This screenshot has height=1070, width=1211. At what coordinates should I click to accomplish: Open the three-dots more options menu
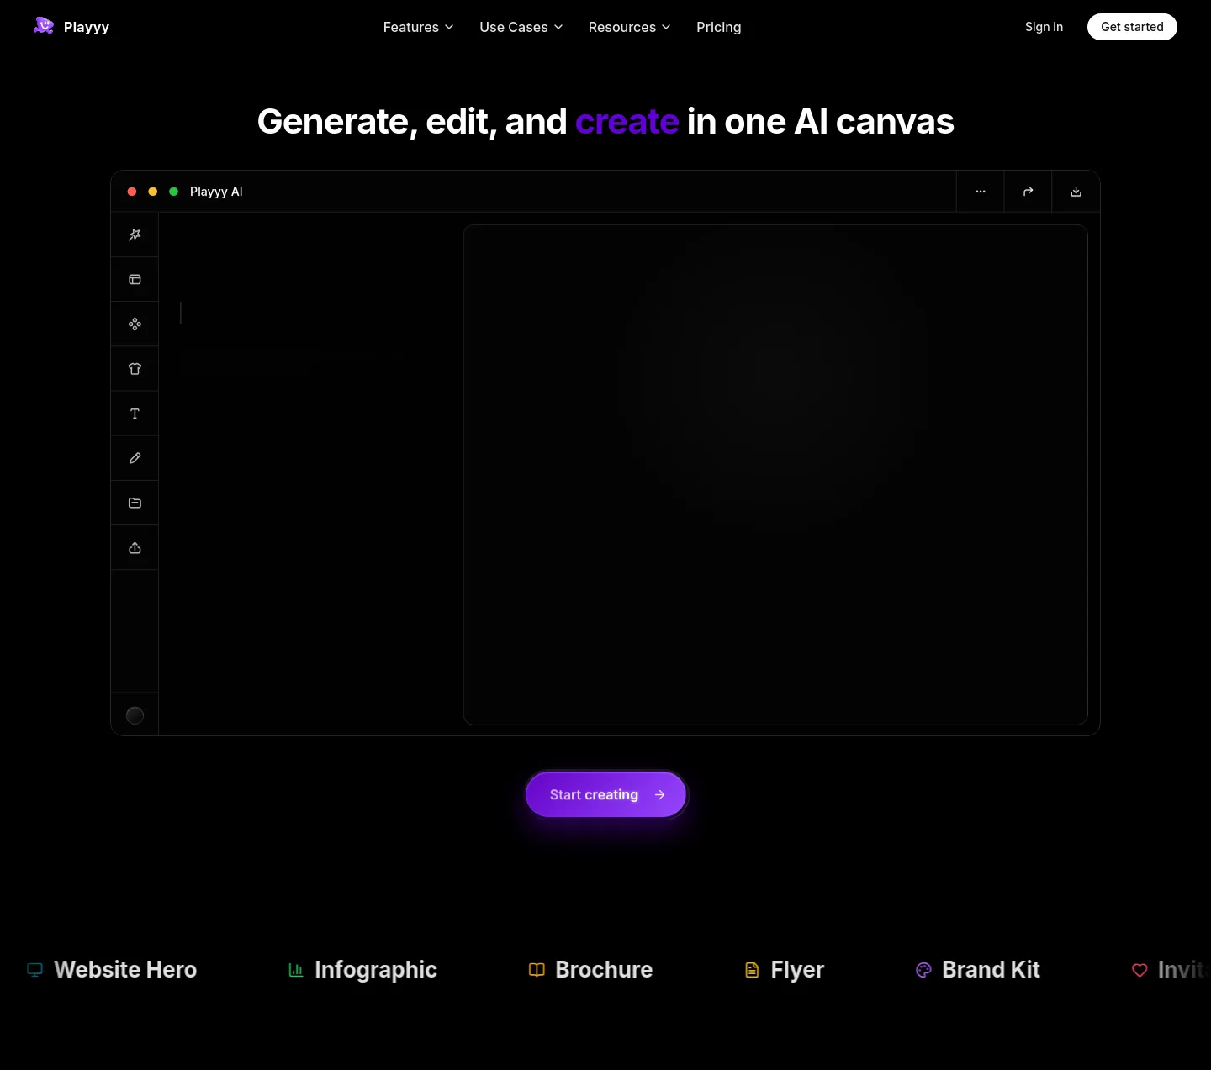pos(981,192)
